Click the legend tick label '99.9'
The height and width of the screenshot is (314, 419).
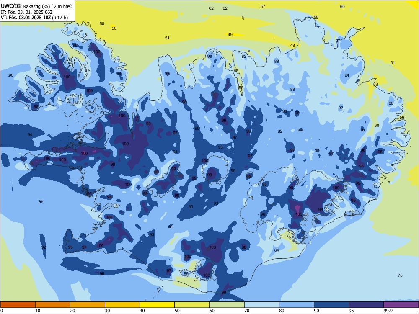coord(388,311)
